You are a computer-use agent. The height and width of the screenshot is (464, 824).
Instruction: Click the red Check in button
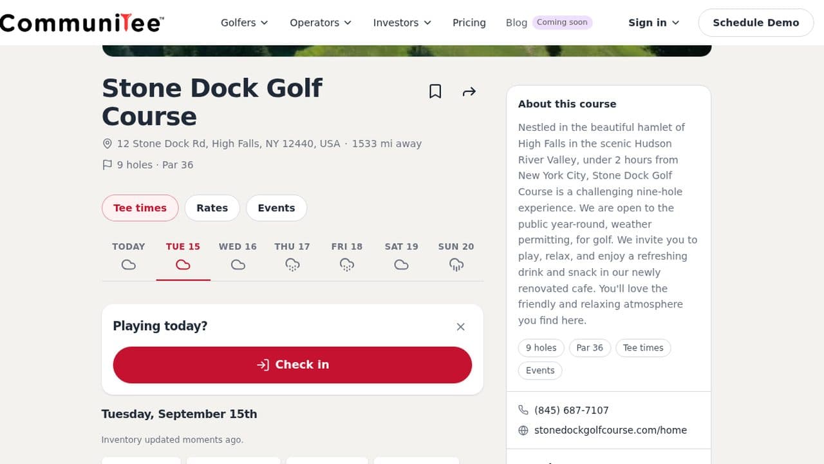pyautogui.click(x=292, y=365)
